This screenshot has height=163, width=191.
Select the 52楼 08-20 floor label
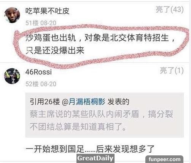click(41, 84)
